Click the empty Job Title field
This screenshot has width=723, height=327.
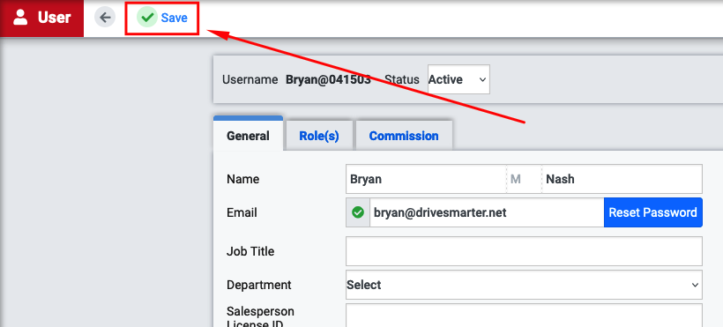524,251
